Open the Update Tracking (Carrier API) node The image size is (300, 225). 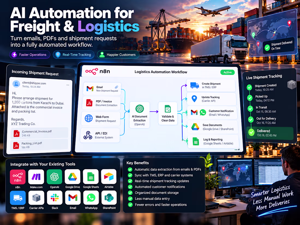click(x=211, y=99)
